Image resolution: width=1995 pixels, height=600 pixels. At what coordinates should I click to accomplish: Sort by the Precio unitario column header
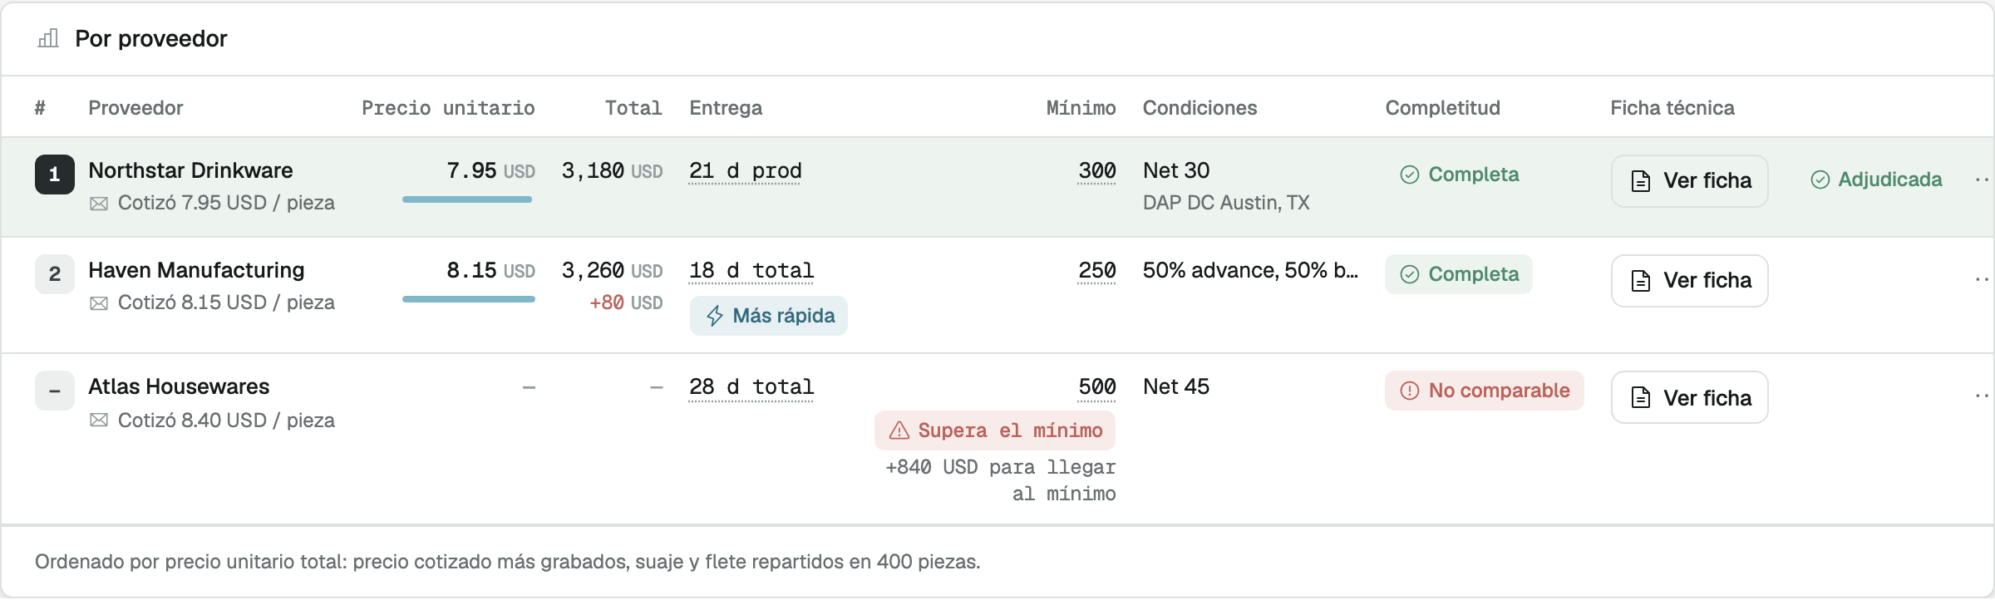tap(448, 108)
